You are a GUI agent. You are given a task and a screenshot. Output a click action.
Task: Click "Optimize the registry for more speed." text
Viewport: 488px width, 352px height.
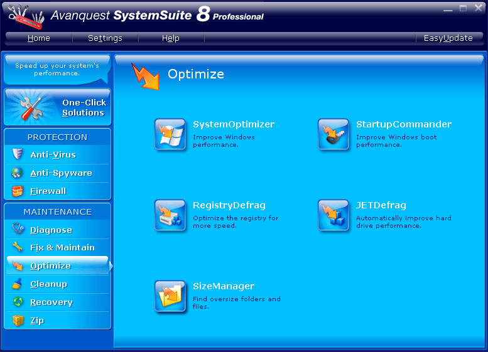click(236, 221)
